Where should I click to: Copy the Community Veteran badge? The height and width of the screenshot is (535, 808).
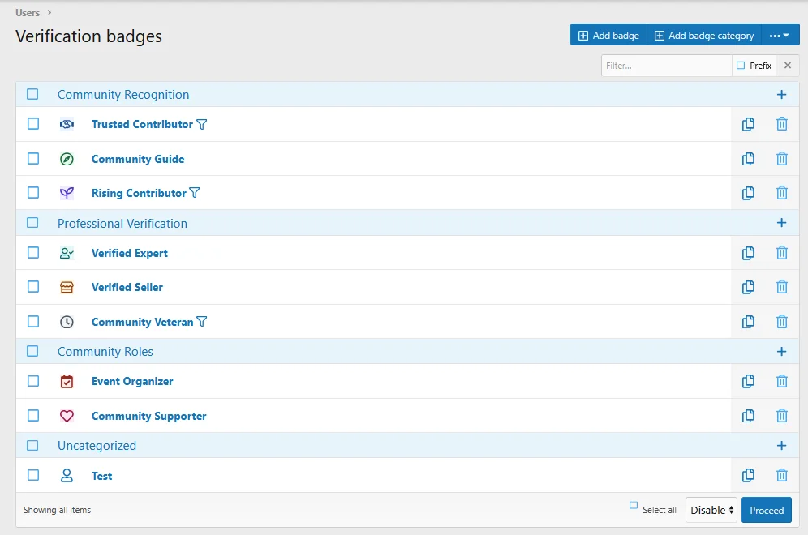pos(748,321)
